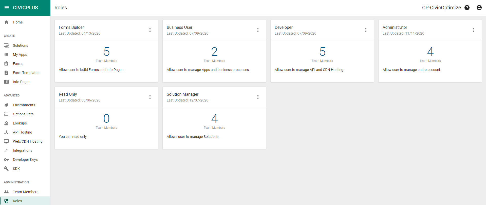
Task: Click 'Allow user to manage entire account.' text
Action: pos(412,70)
